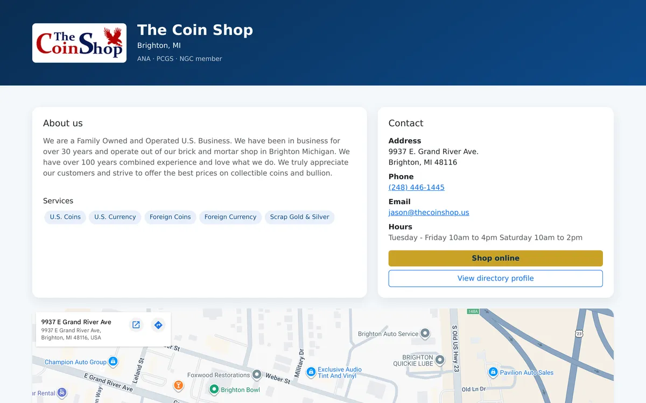This screenshot has height=403, width=646.
Task: Click Brighton Bowl green map marker
Action: click(214, 390)
